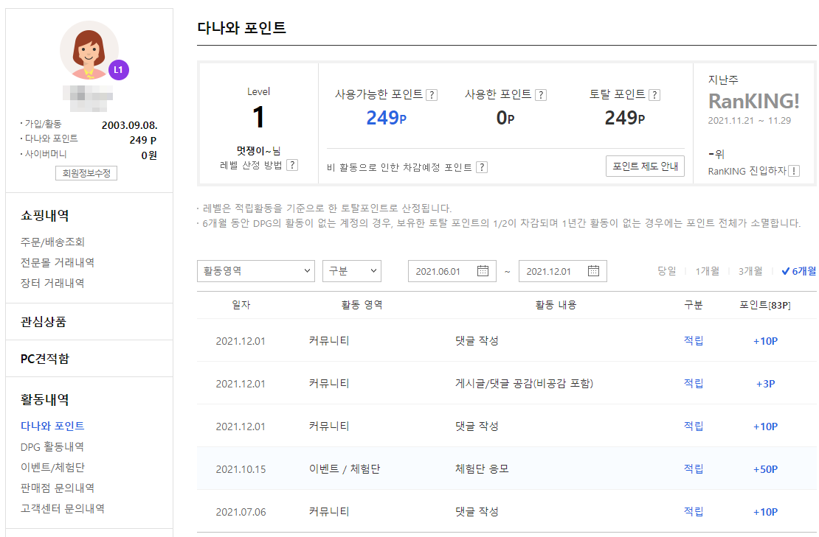Click the help icon beside 사용한 포인트
Screen dimensions: 819x537
click(541, 95)
